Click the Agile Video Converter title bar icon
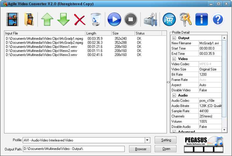Viewport: 232px width, 156px height. tap(5, 4)
